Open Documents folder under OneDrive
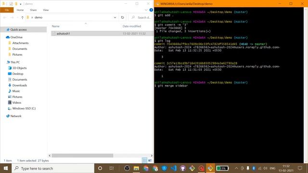 20,49
